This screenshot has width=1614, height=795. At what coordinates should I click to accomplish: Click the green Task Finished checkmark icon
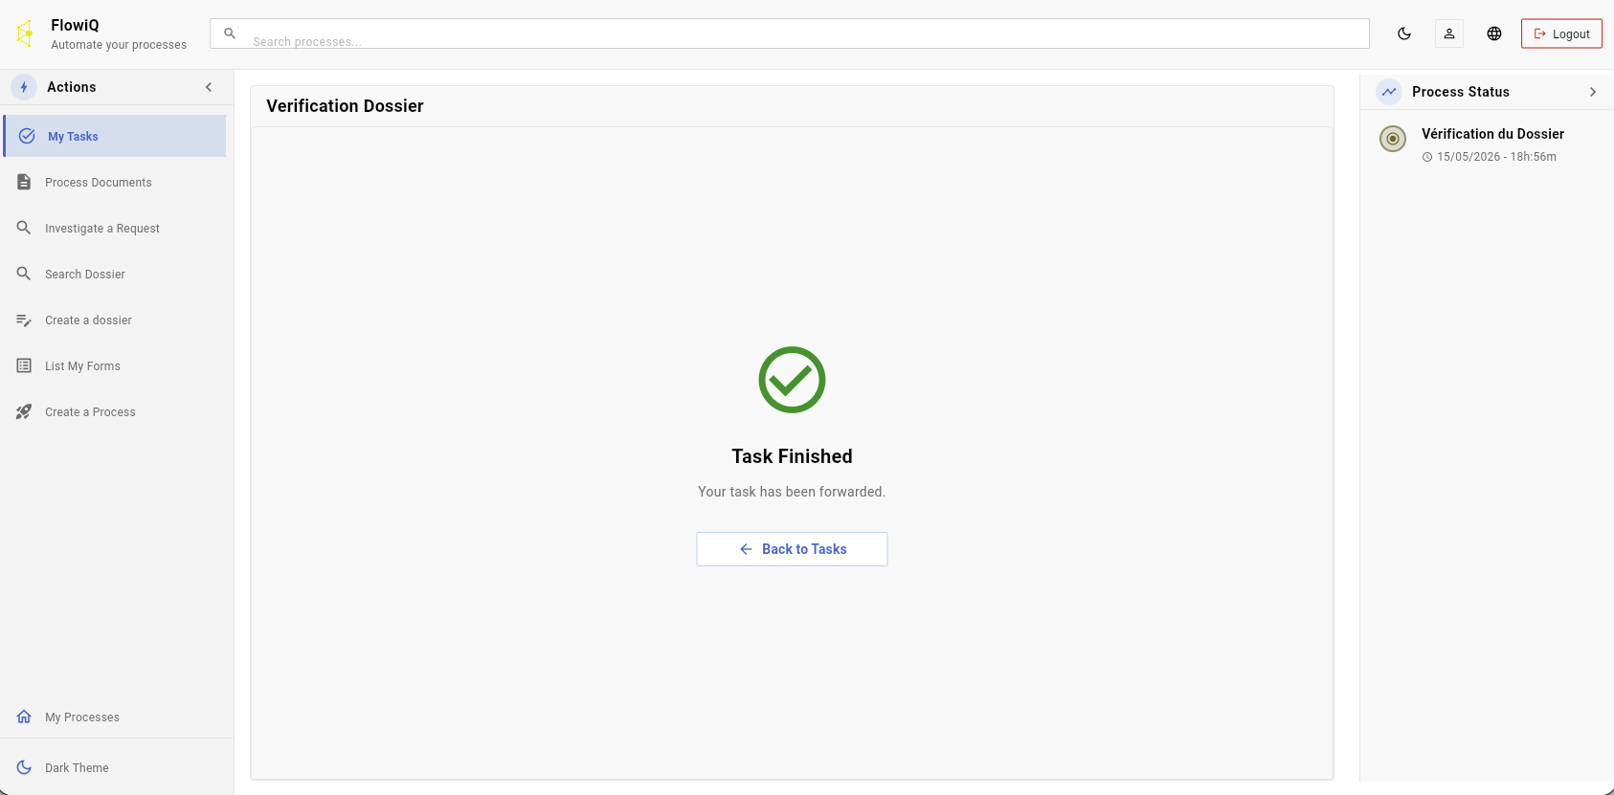[792, 380]
